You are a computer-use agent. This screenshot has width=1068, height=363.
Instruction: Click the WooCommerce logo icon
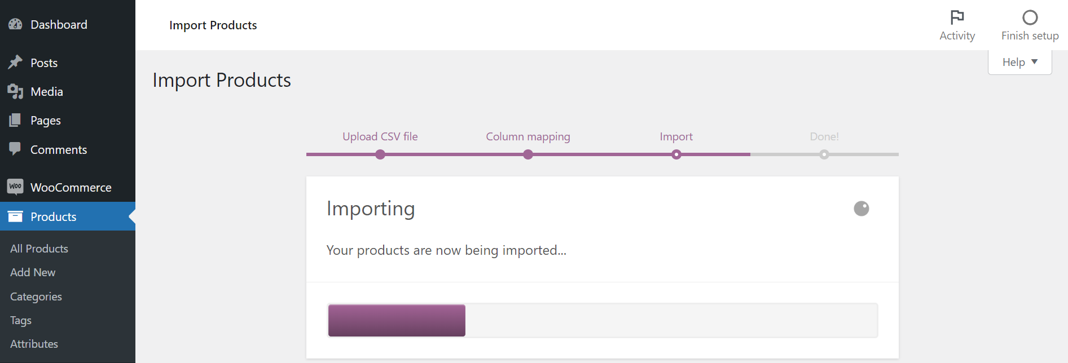coord(15,187)
